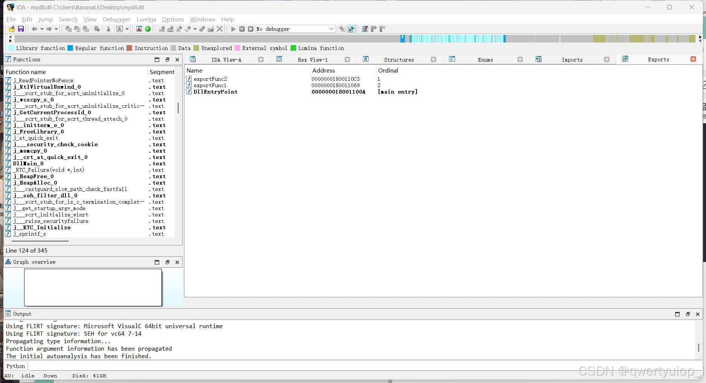
Task: Switch to the Imports tab
Action: point(572,60)
